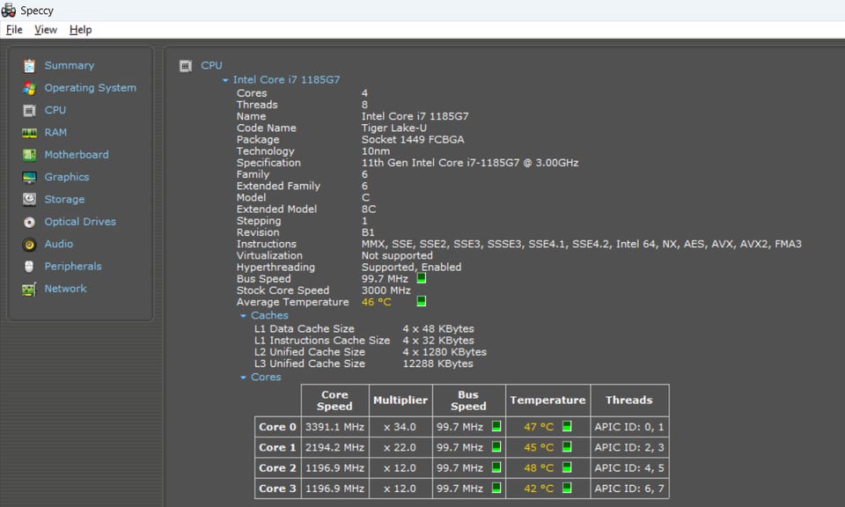The width and height of the screenshot is (845, 507).
Task: Click the L1 Data Cache Size label
Action: click(304, 328)
